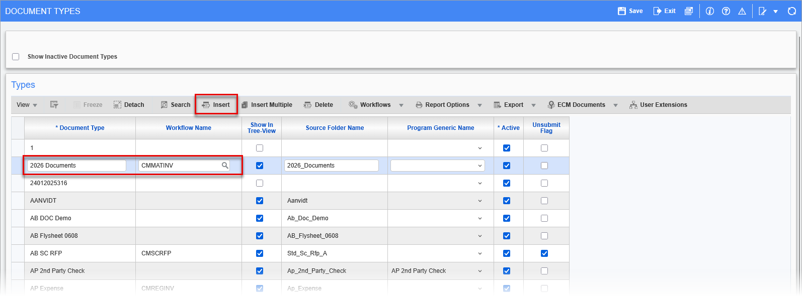The height and width of the screenshot is (296, 802).
Task: Click the Export button label
Action: pyautogui.click(x=514, y=105)
